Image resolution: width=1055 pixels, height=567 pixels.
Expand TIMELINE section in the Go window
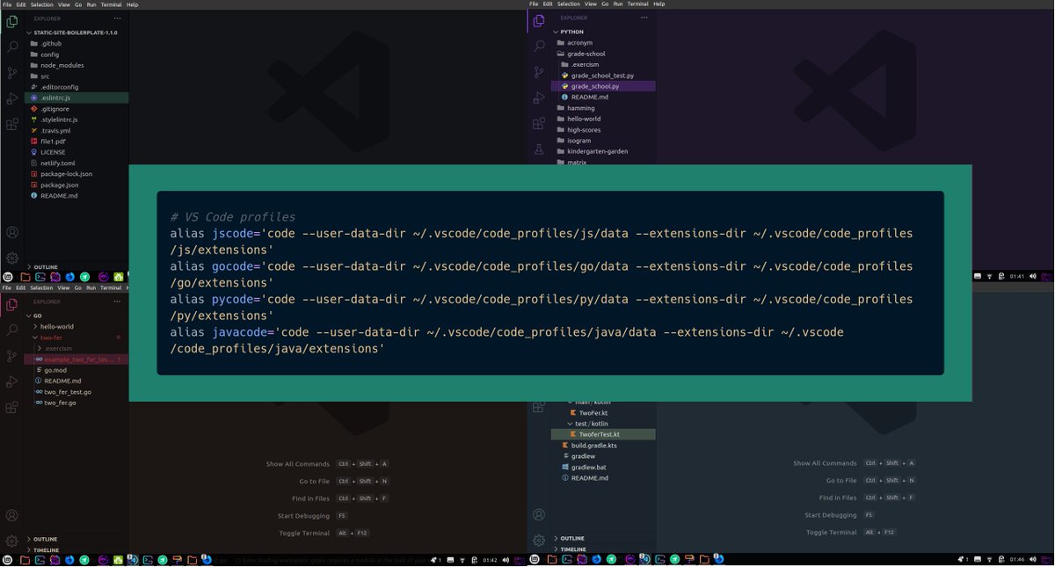[45, 549]
